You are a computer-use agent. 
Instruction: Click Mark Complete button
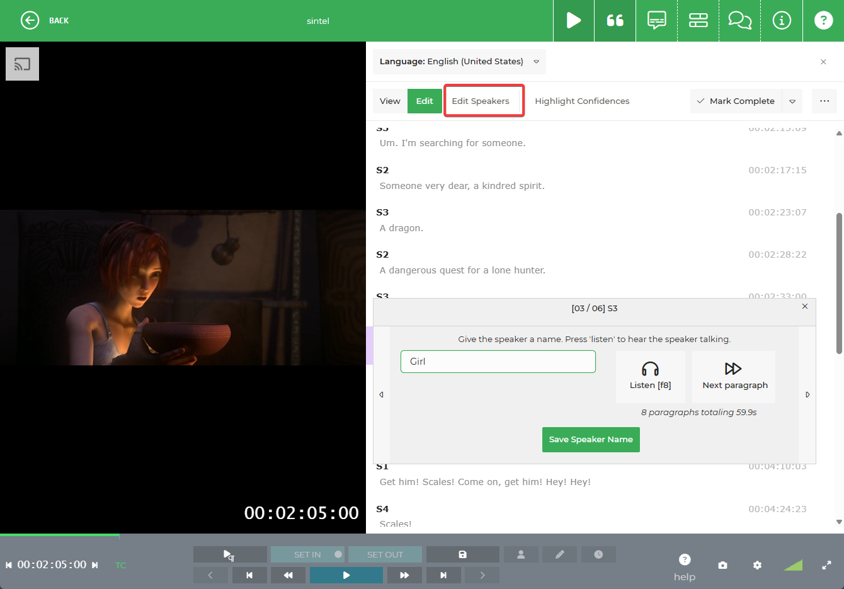coord(736,101)
